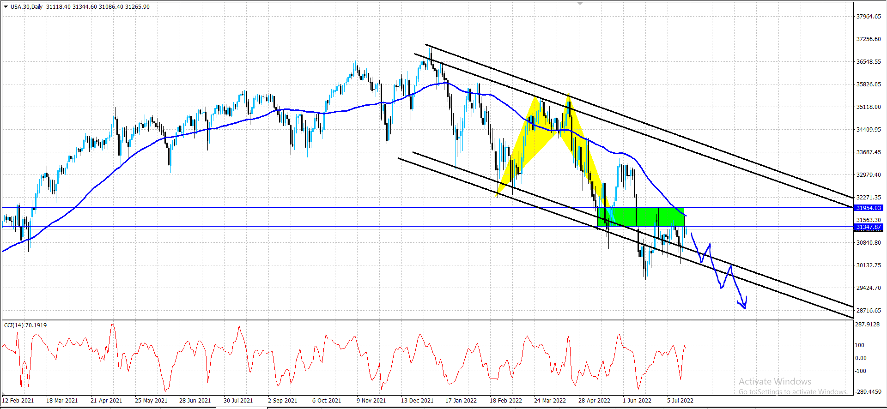Open the one-click trading arrow beside USA.30,Daily
Viewport: 887px width, 409px height.
point(6,7)
